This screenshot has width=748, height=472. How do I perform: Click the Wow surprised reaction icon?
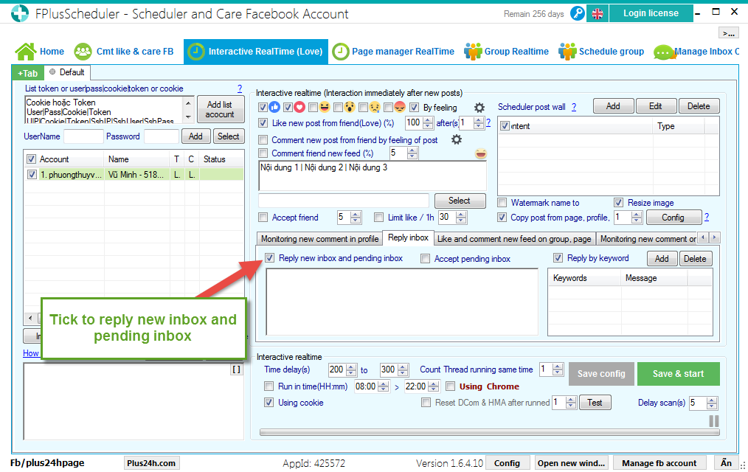(x=350, y=107)
